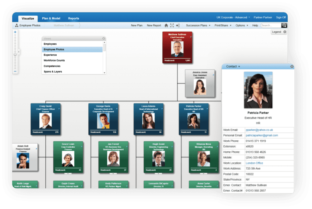Click the exit arrow icon beside full screen

(178, 26)
